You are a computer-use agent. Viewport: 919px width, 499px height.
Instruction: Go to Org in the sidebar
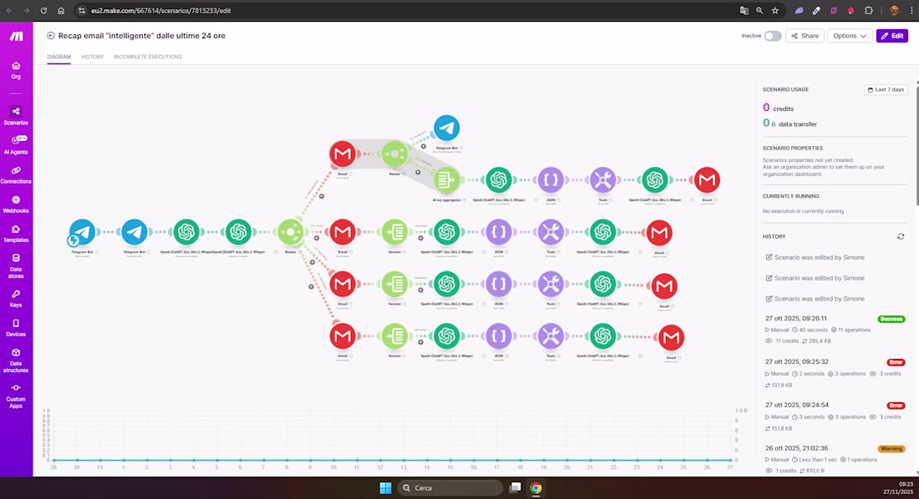[16, 70]
